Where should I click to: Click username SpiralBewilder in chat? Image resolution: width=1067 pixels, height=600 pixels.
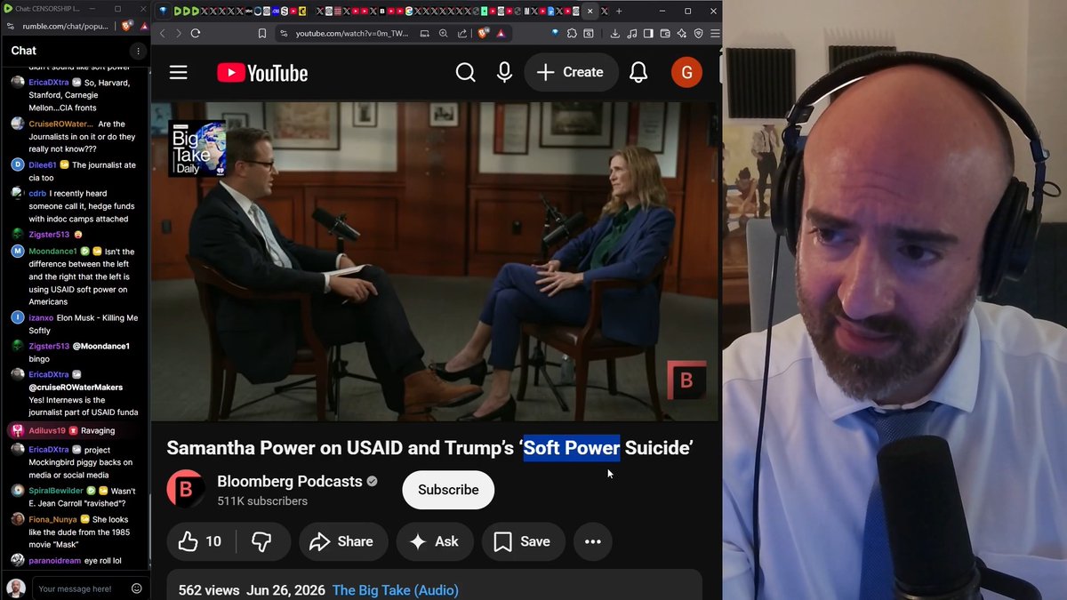pyautogui.click(x=56, y=491)
